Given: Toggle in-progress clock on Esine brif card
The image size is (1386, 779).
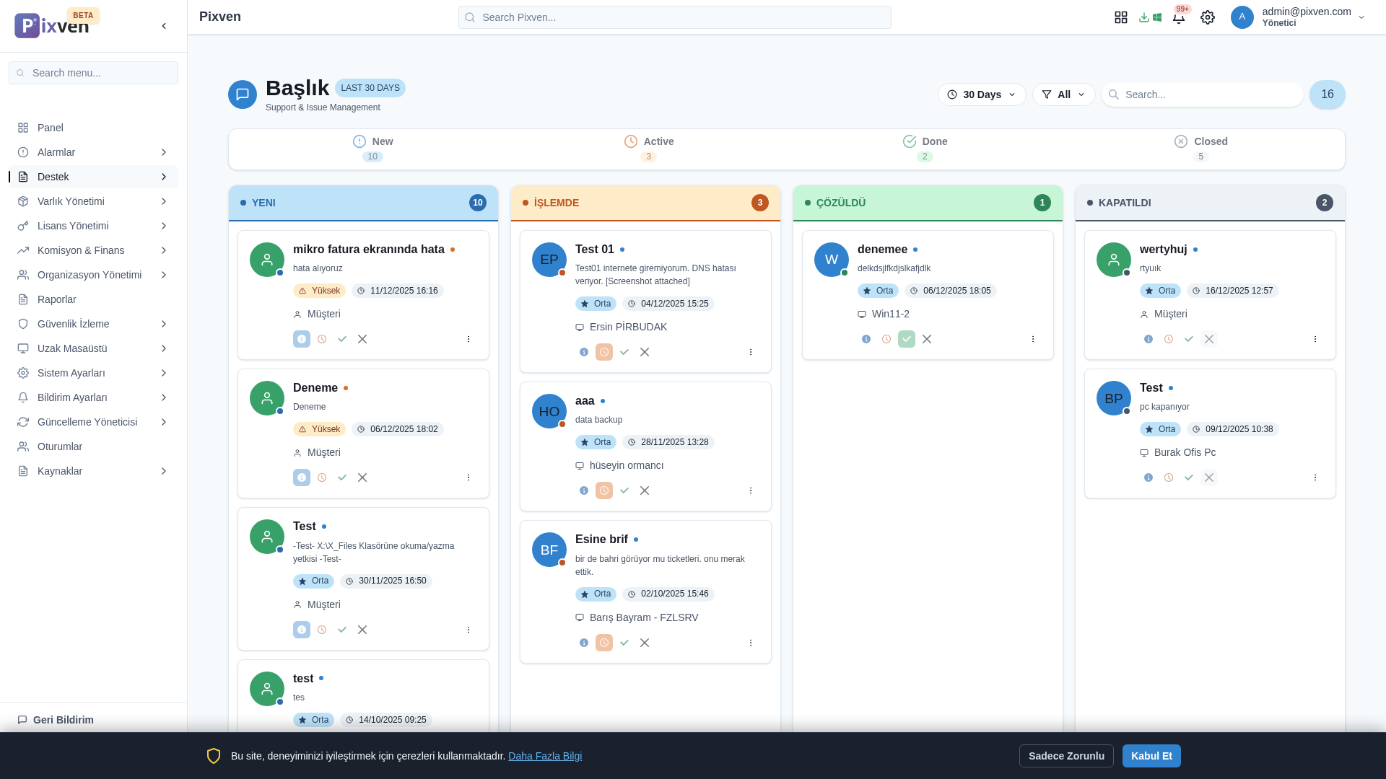Looking at the screenshot, I should [x=604, y=643].
